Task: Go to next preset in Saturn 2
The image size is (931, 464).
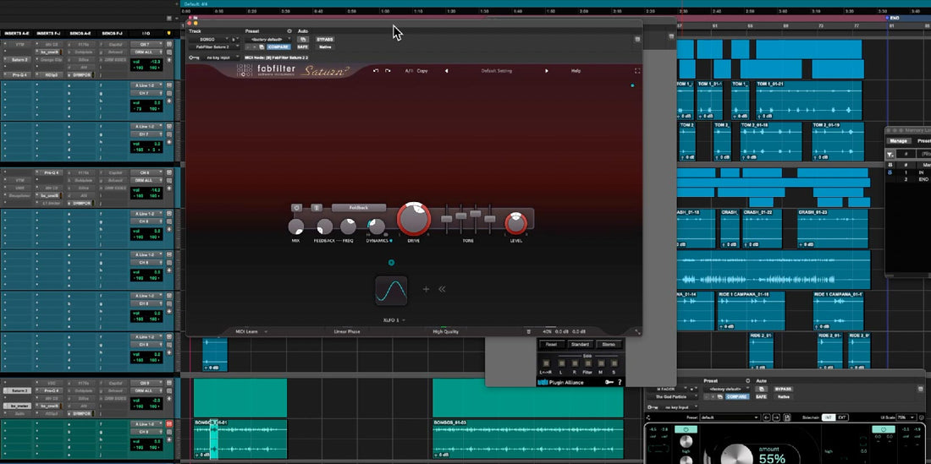Action: coord(547,70)
